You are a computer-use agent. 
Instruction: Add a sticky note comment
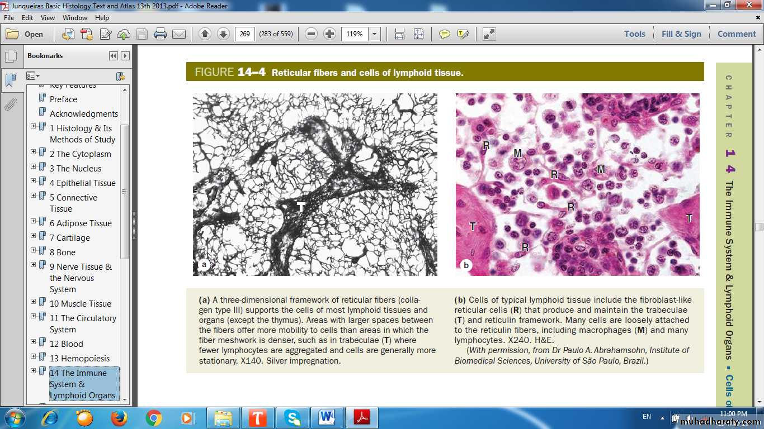tap(444, 34)
